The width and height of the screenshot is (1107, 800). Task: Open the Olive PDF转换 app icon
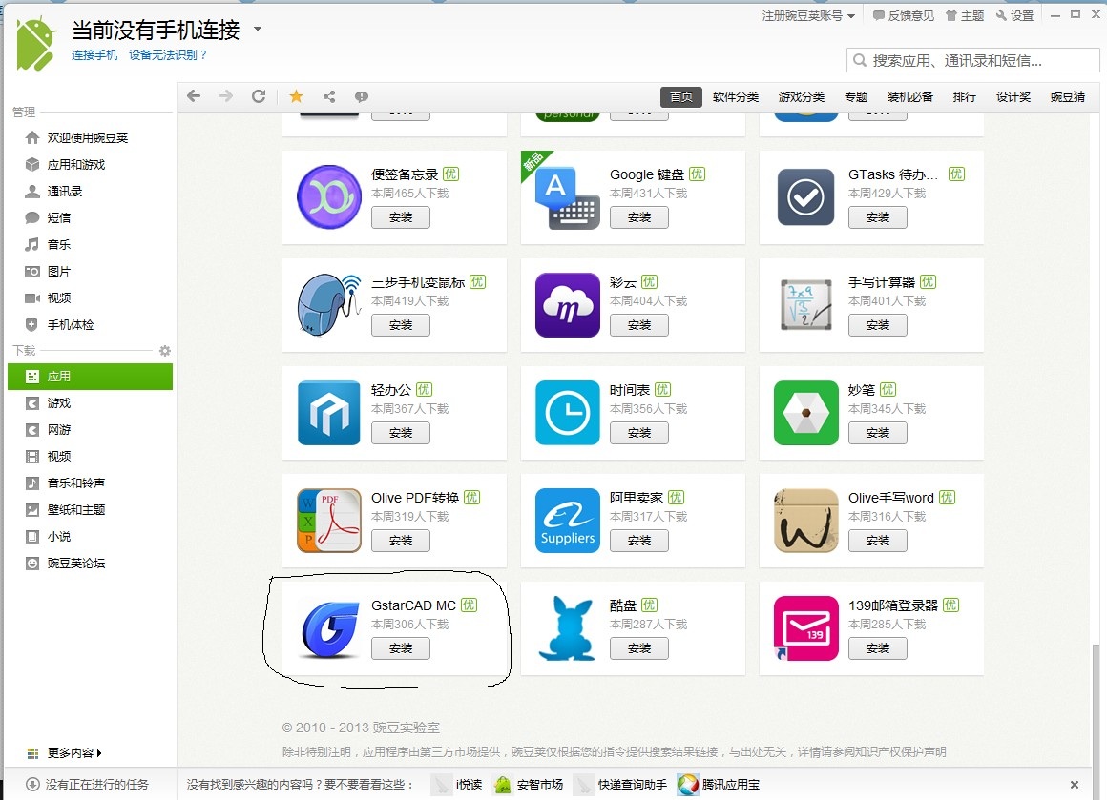[x=329, y=520]
